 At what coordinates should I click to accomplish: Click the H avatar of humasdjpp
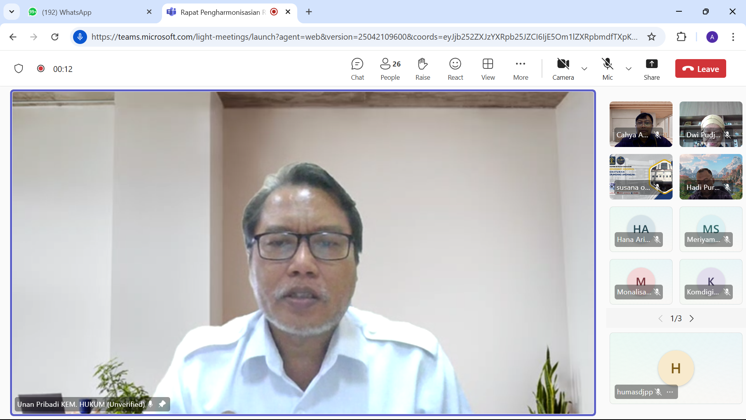(x=676, y=368)
